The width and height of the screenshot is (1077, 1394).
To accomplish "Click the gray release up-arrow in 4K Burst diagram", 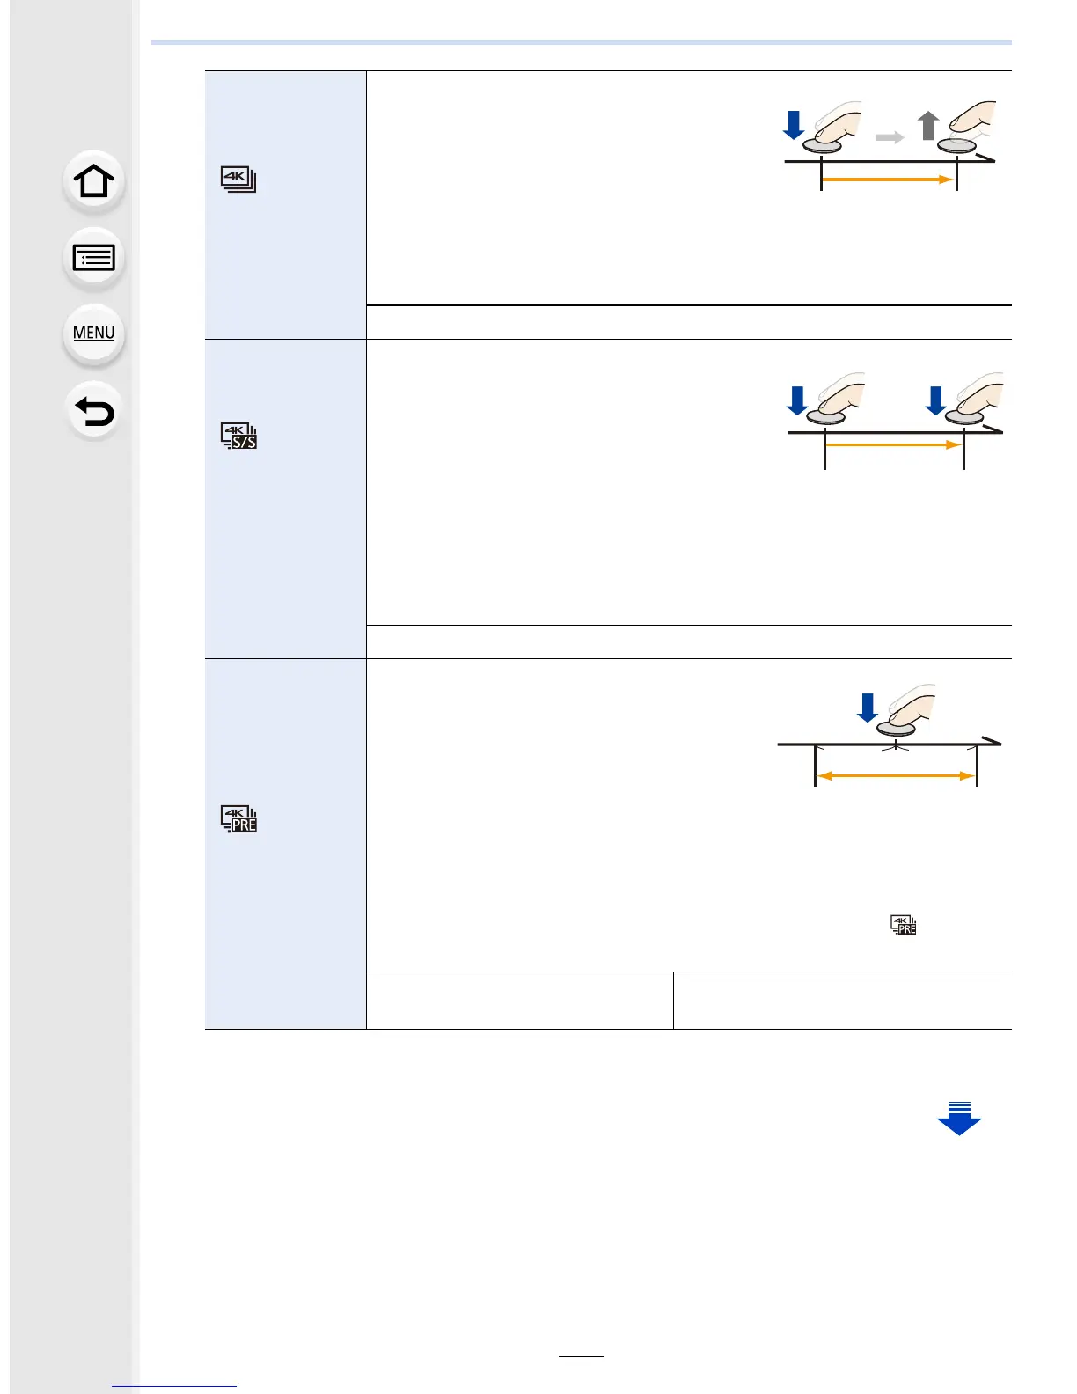I will [928, 126].
